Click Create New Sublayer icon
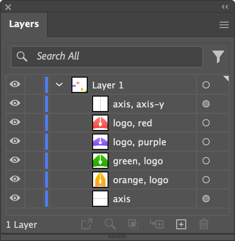 157,224
